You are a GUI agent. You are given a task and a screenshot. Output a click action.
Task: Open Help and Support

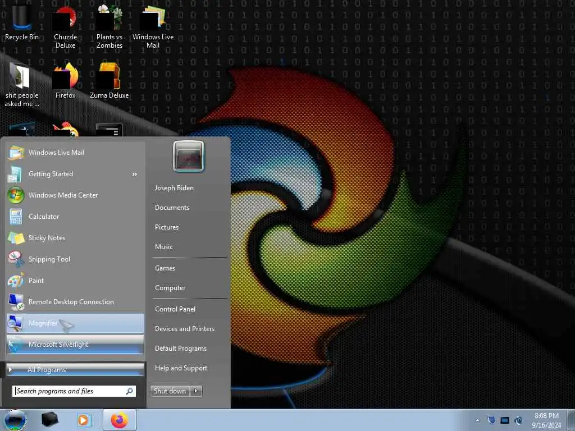pyautogui.click(x=181, y=368)
